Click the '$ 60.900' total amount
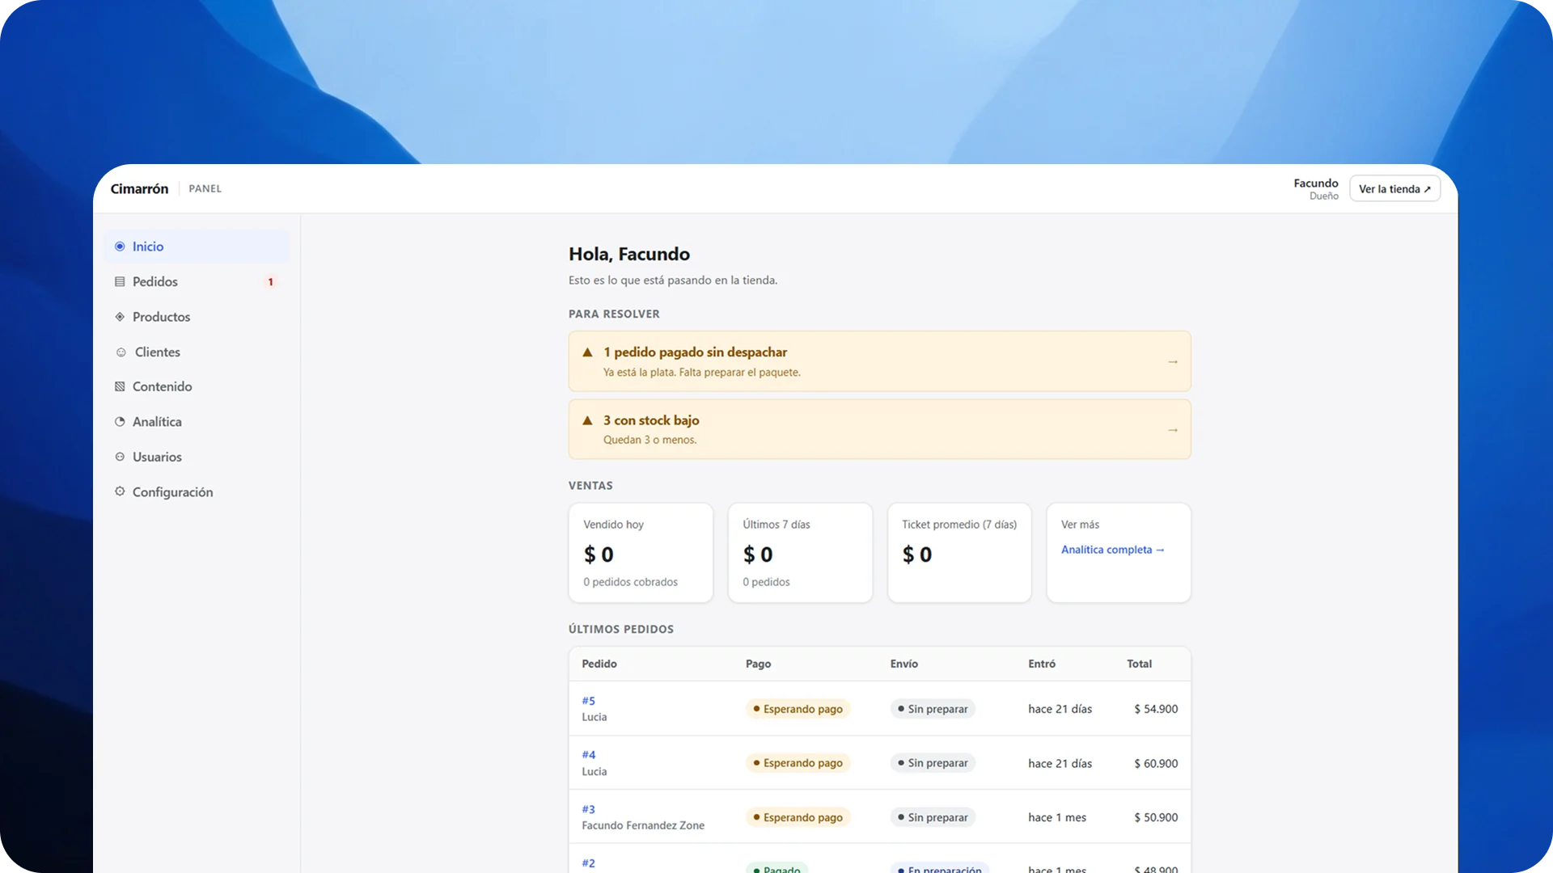 (1156, 763)
